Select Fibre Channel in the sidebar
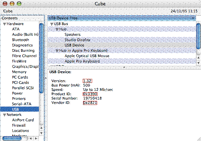Screen dimensions: 201x141 click(x=24, y=56)
